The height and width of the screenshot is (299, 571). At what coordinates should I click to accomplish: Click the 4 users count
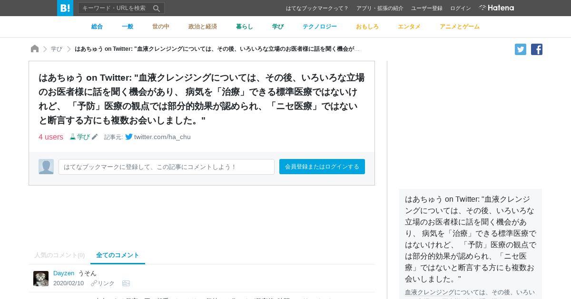pos(51,137)
